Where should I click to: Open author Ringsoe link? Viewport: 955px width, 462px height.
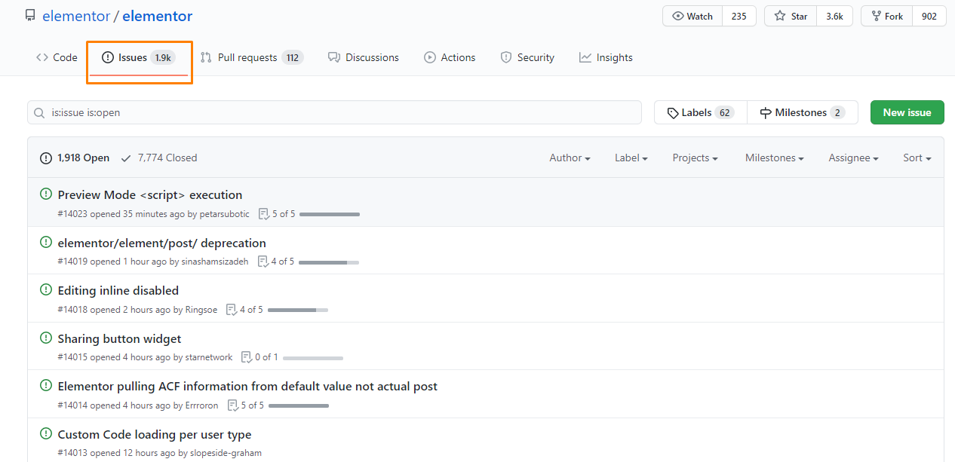(201, 310)
